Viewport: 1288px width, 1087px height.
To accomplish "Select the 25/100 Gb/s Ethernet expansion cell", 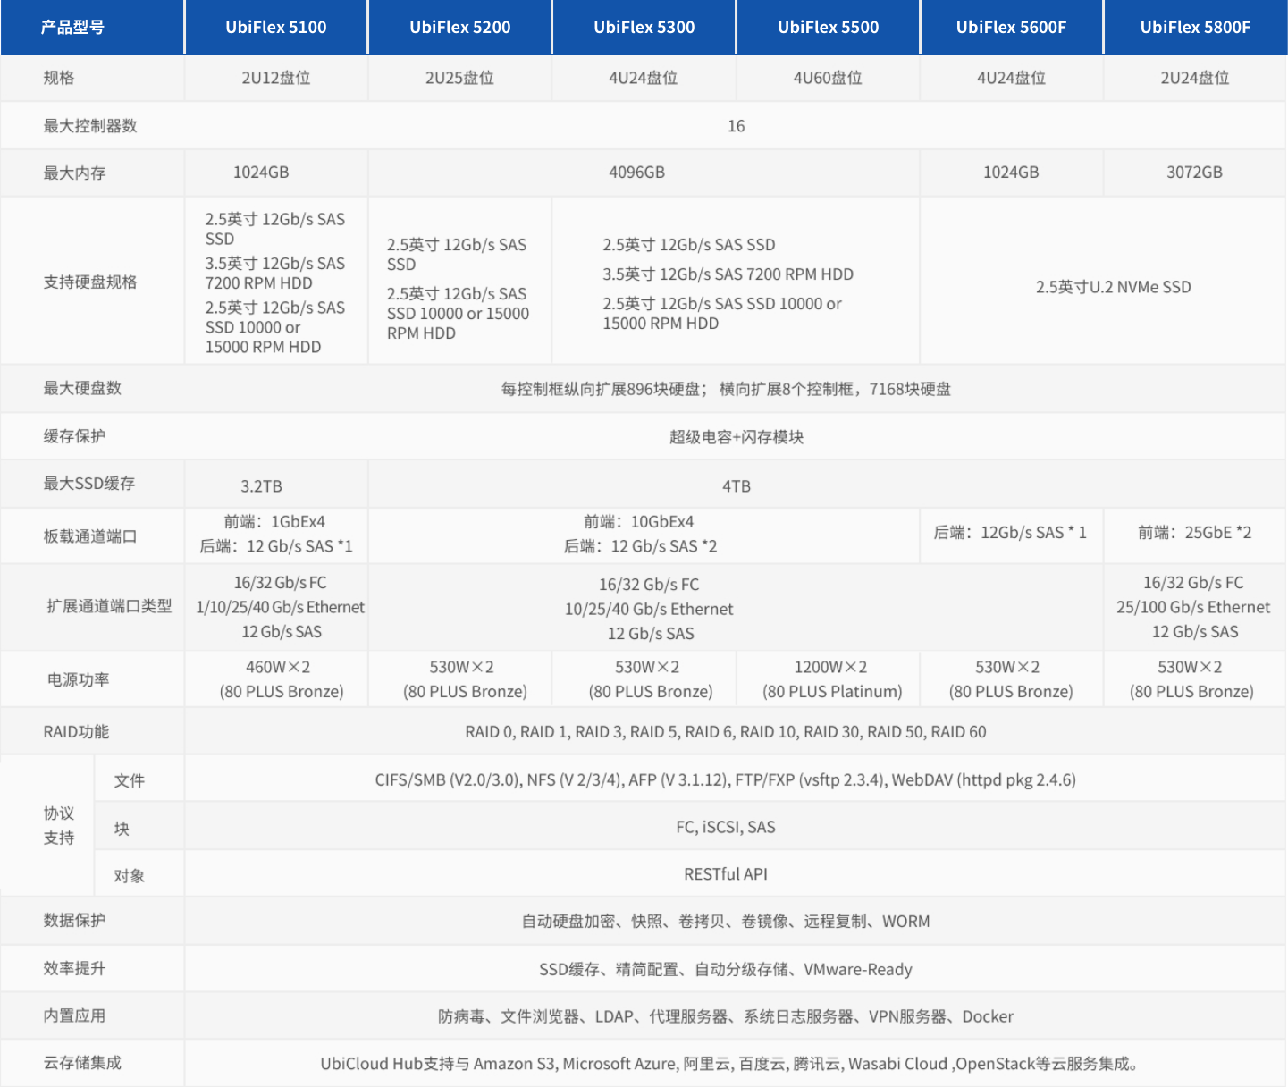I will [1192, 607].
